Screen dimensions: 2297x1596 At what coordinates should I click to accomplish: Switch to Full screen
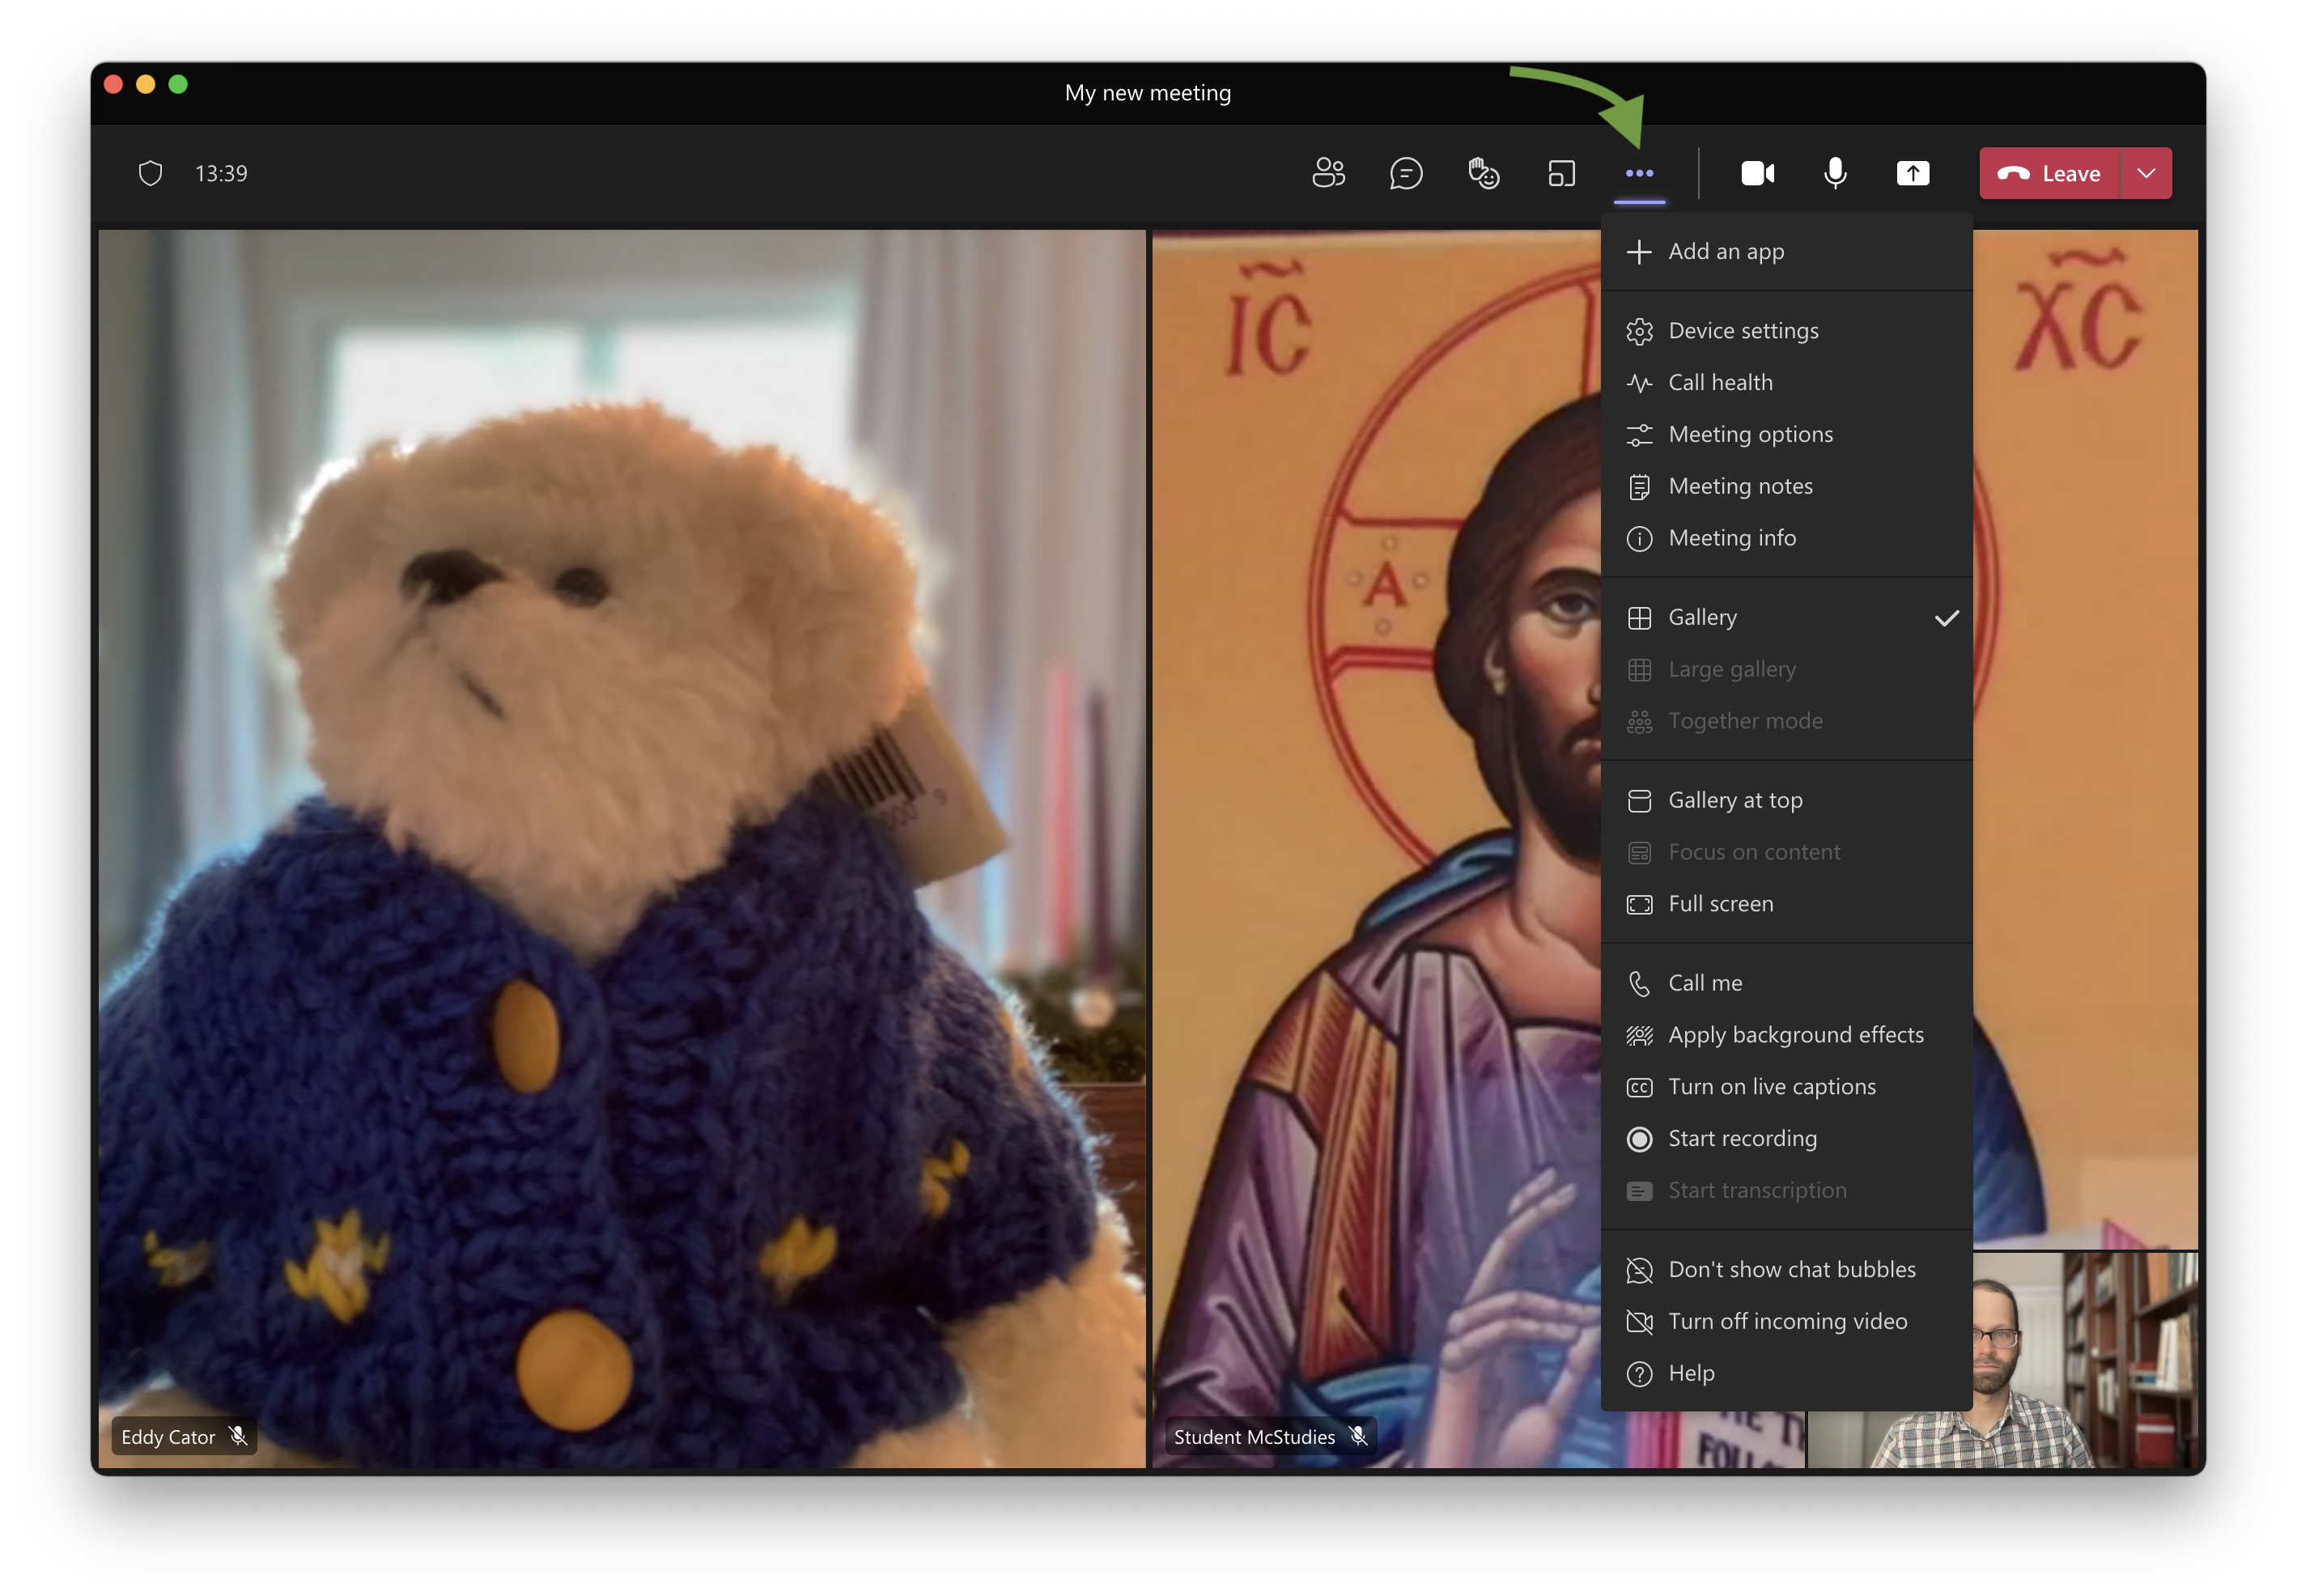(x=1786, y=904)
